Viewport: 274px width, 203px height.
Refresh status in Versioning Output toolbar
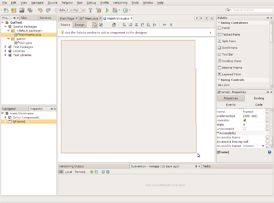tap(91, 172)
